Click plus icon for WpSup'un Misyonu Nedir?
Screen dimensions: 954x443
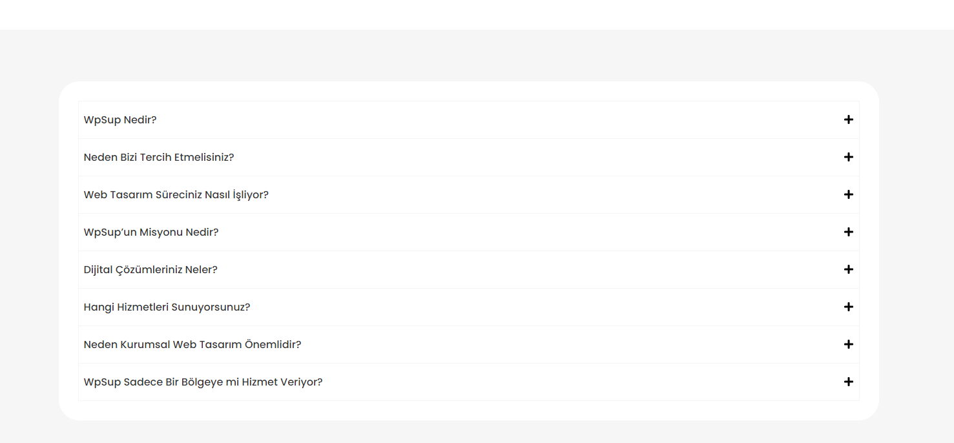click(x=849, y=232)
